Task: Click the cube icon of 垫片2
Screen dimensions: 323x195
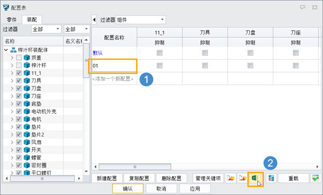Action: click(x=27, y=135)
